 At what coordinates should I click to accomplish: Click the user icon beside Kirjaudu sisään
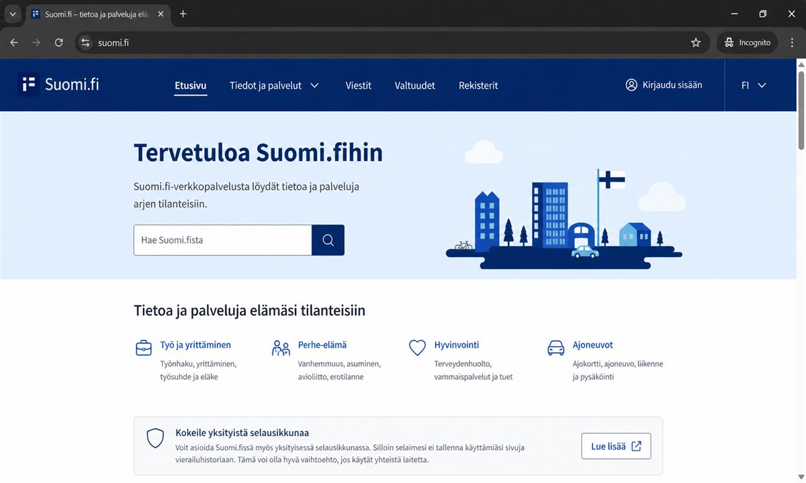click(631, 85)
